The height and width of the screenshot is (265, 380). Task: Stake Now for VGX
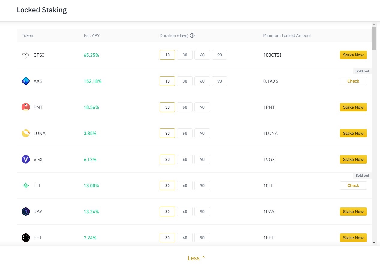[353, 159]
